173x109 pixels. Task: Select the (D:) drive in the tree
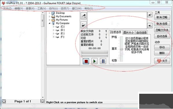(x=62, y=30)
